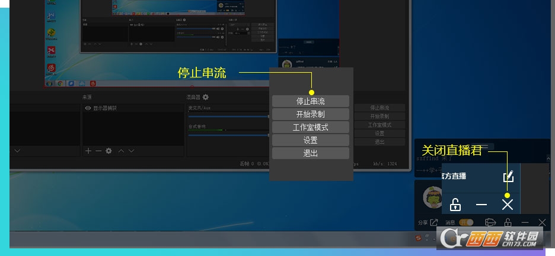Add a new source with plus icon
The image size is (555, 256).
88,151
